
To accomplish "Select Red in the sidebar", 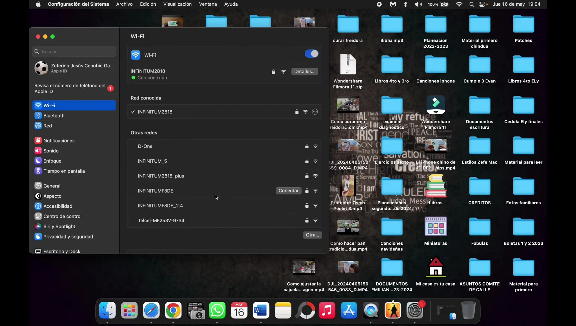I will (74, 126).
